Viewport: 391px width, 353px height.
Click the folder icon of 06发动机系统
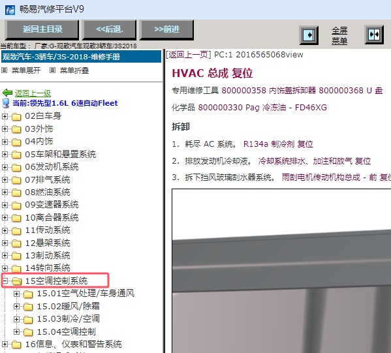click(16, 167)
